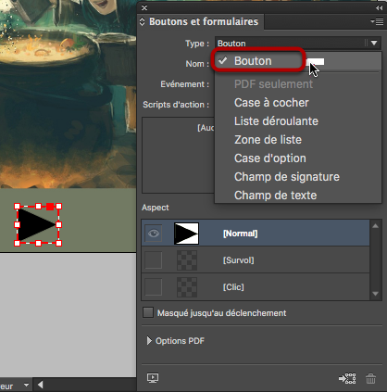This screenshot has height=392, width=387.
Task: Click the previous page arrow in status bar
Action: tap(40, 385)
